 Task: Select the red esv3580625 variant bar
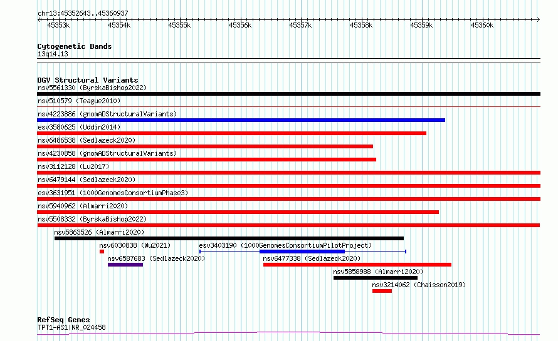click(x=232, y=133)
